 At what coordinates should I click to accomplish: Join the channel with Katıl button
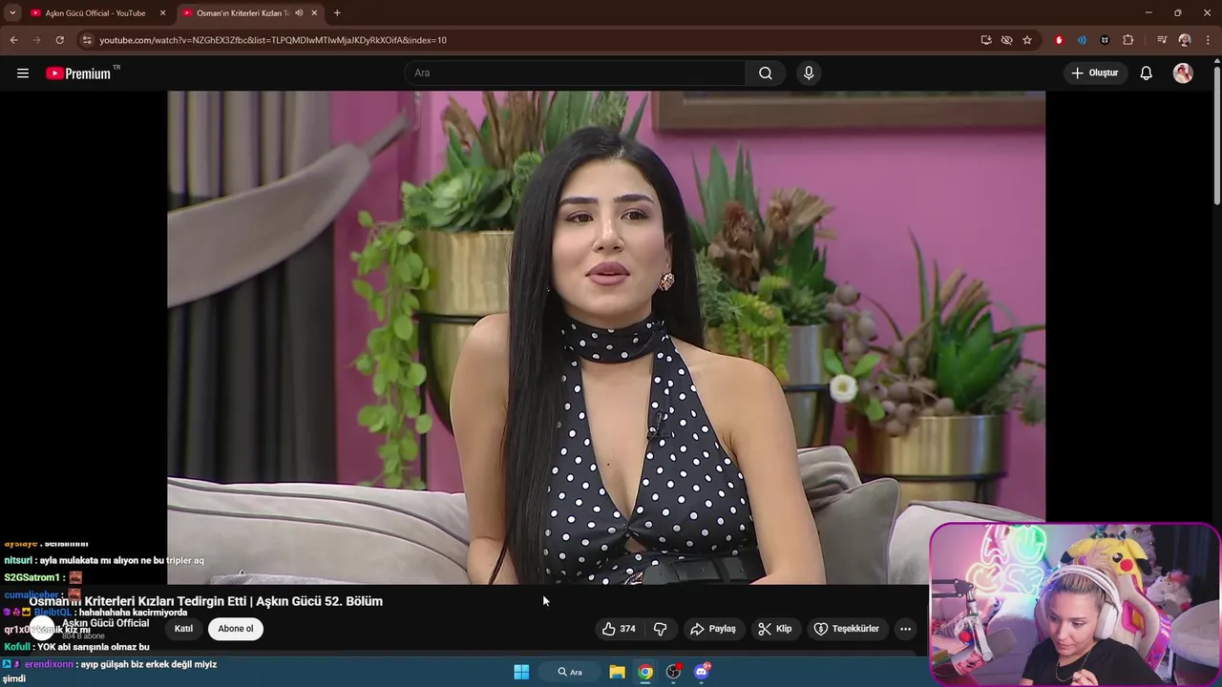[183, 629]
